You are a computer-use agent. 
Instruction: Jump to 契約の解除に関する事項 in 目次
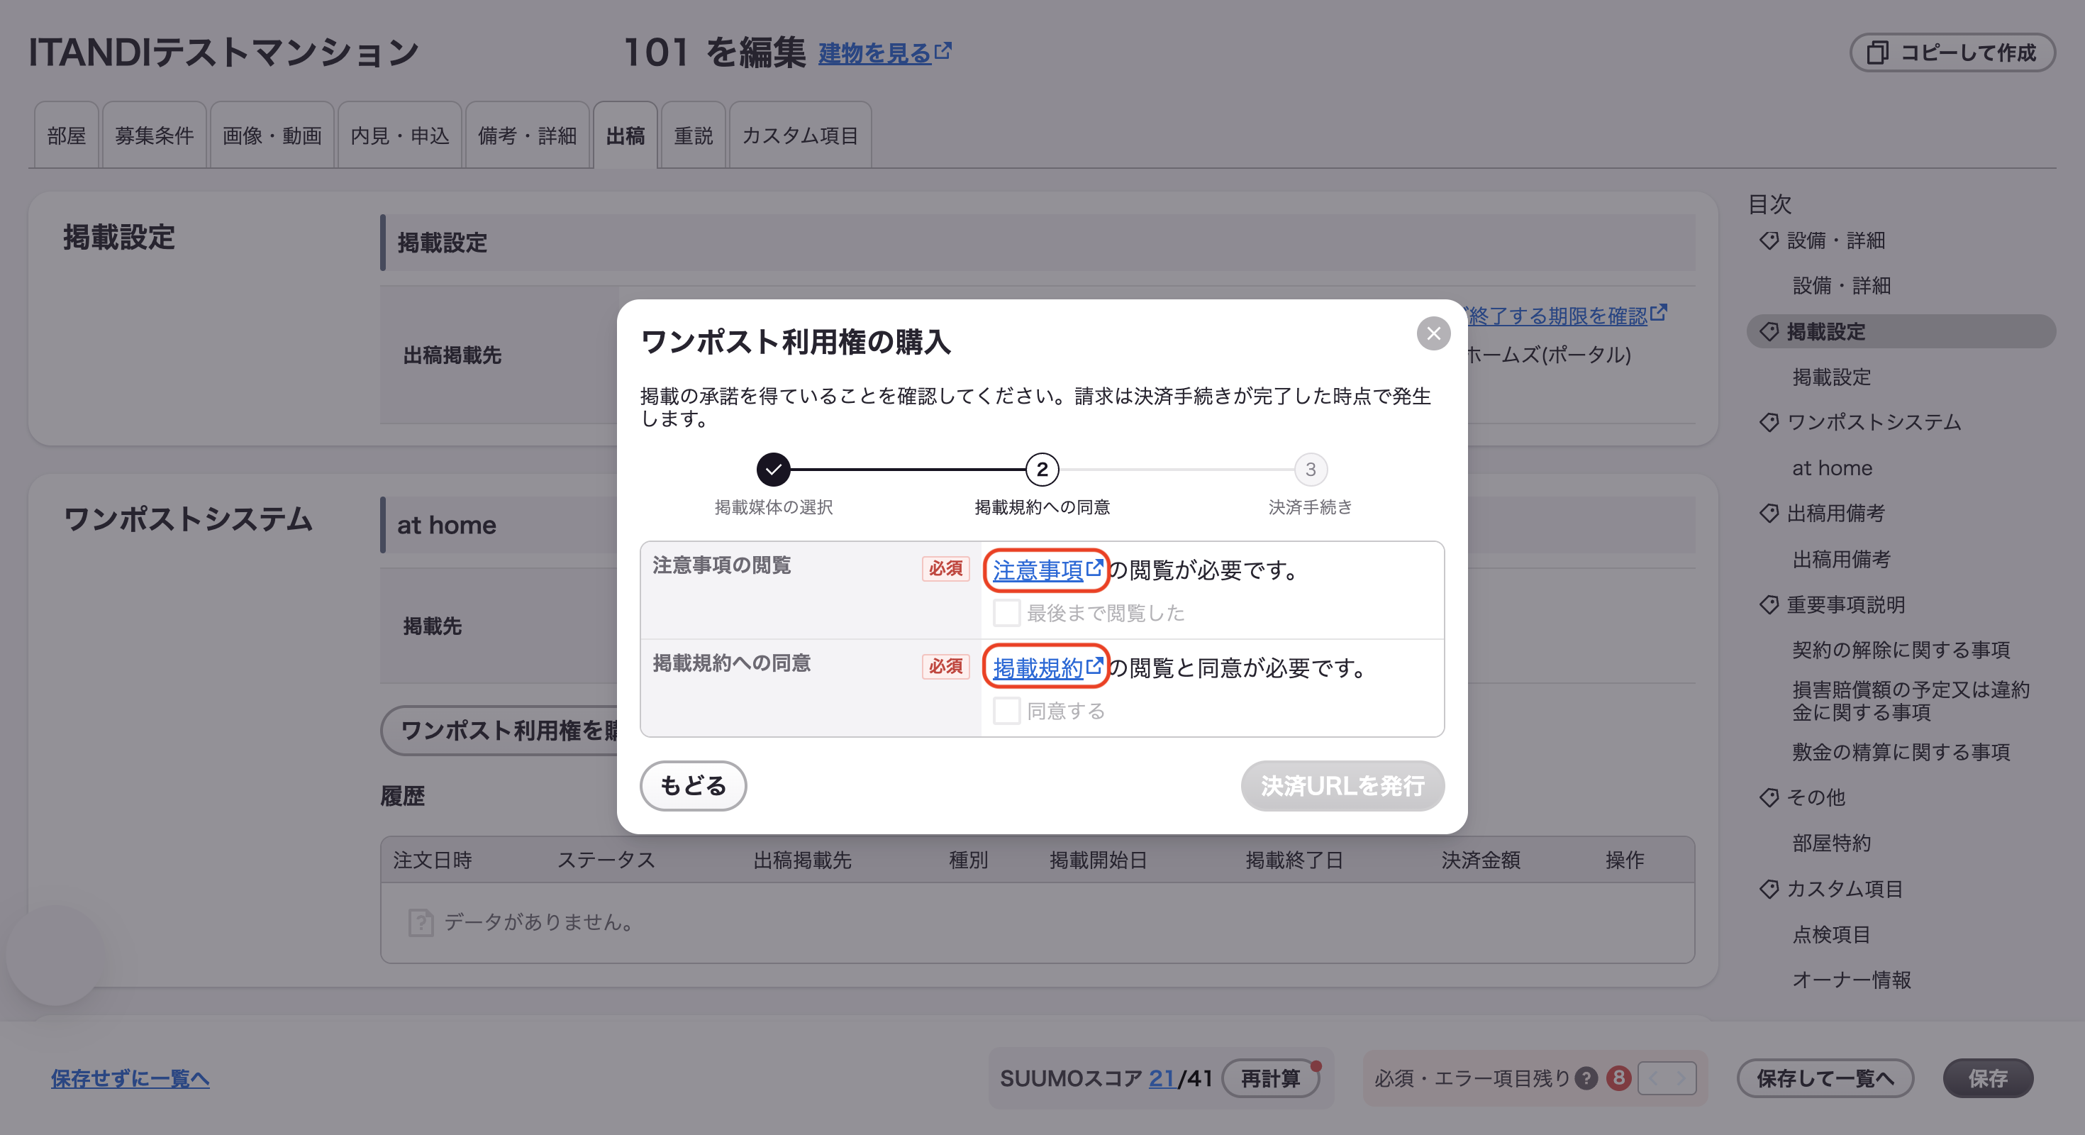[x=1901, y=649]
